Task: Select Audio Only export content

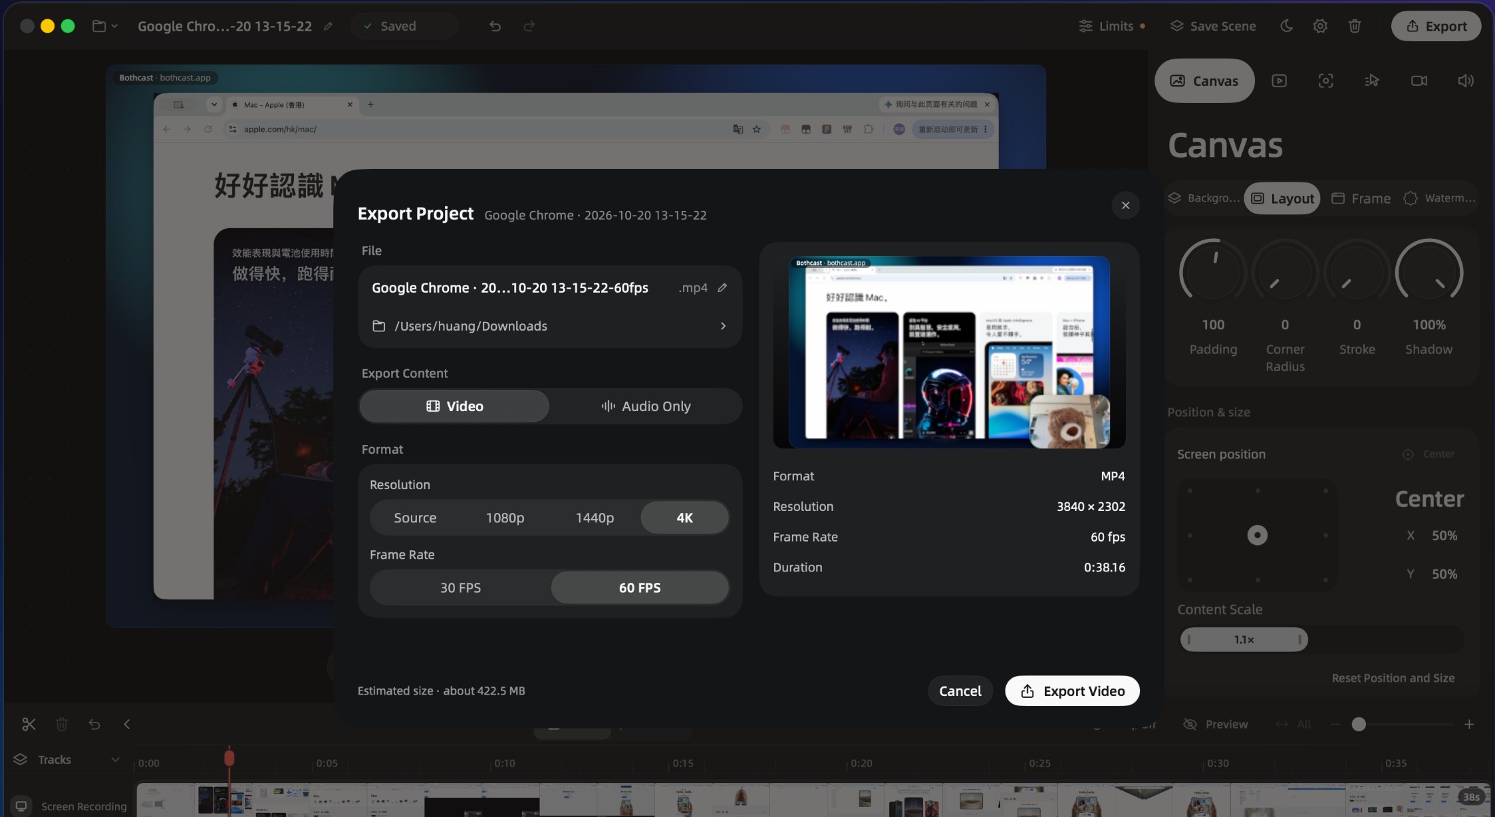Action: [x=645, y=406]
